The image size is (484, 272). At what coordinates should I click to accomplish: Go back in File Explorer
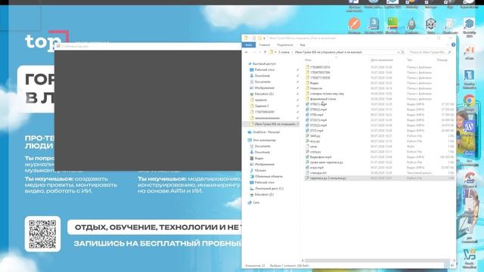247,52
